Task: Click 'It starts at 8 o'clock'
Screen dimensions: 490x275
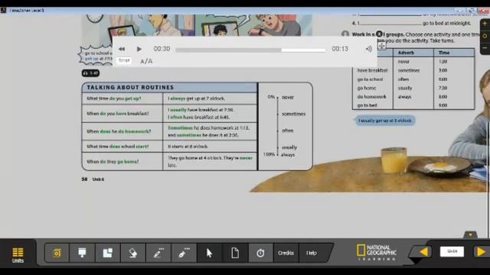Action: click(x=188, y=146)
